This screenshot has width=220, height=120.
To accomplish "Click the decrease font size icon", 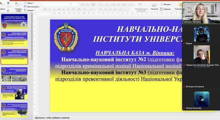I will 88,4.
